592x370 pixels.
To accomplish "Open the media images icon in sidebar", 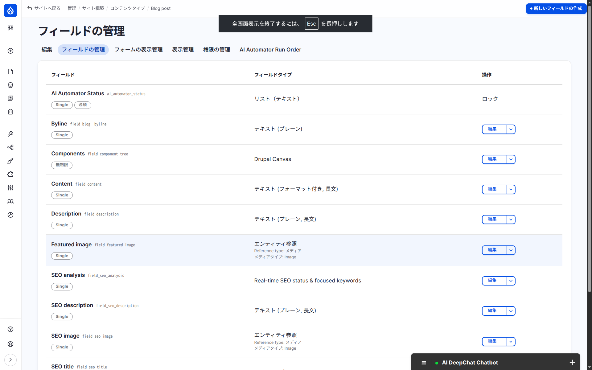I will (x=10, y=98).
